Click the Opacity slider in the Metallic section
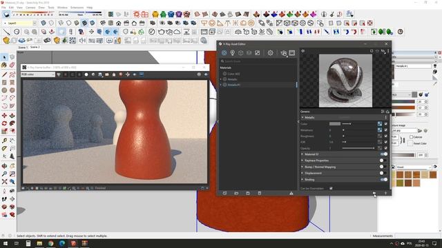 pos(358,148)
